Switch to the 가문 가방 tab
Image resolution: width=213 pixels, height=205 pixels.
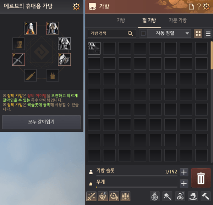[x=178, y=20]
